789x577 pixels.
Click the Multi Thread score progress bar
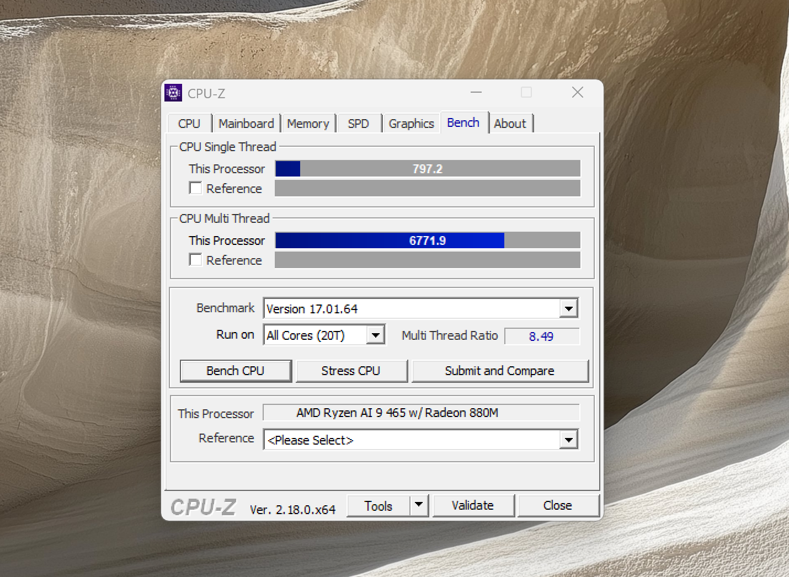point(428,241)
